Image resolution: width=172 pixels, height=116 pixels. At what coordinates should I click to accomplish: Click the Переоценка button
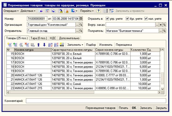click(124, 45)
